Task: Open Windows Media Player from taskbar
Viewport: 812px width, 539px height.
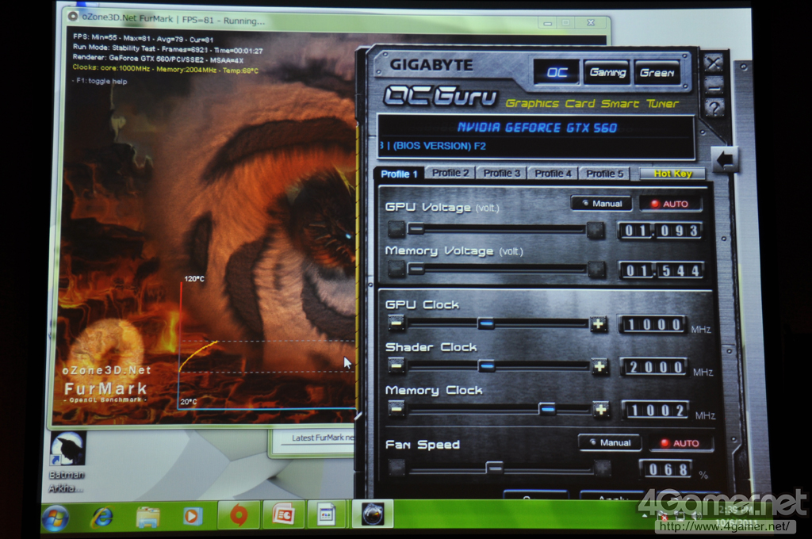Action: pyautogui.click(x=193, y=516)
